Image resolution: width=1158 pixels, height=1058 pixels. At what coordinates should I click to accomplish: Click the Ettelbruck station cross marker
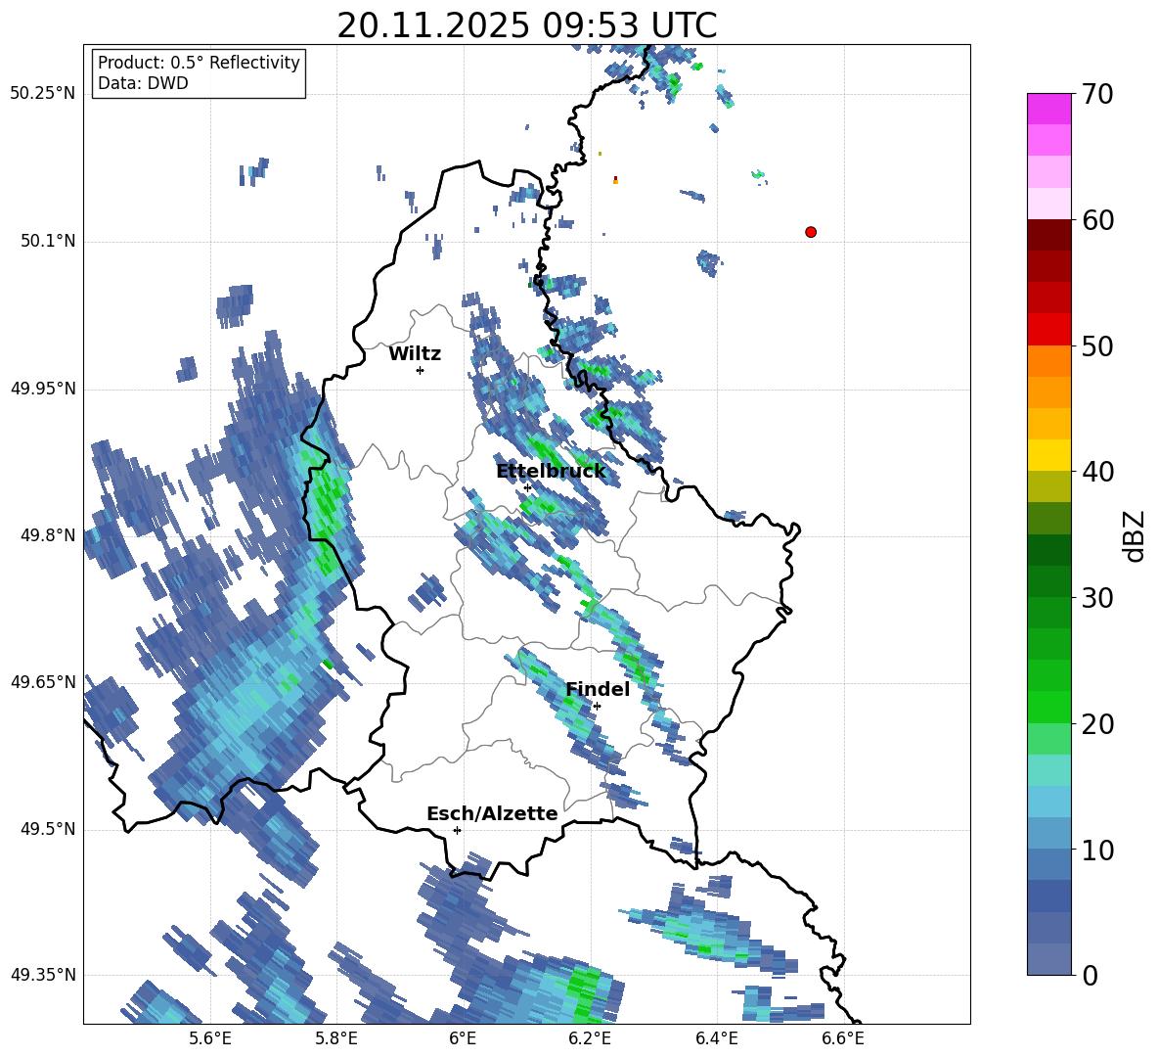[x=527, y=487]
